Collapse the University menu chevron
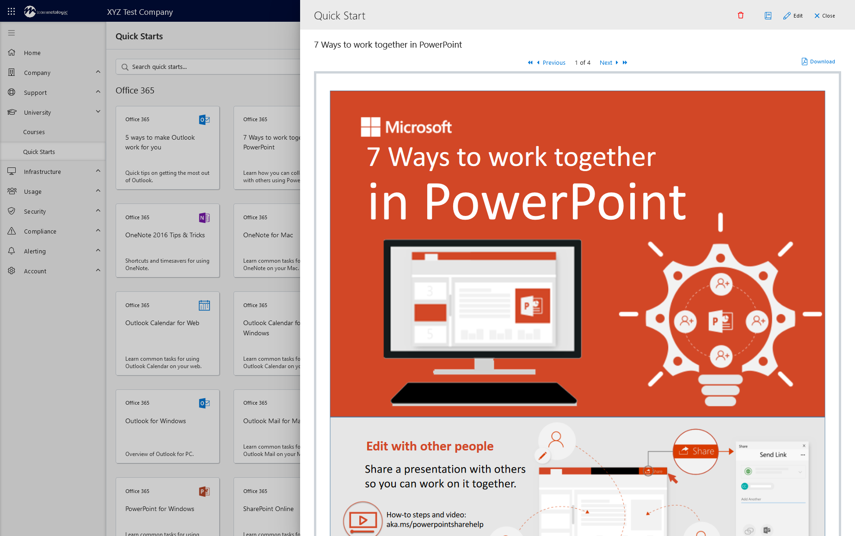This screenshot has height=536, width=855. click(98, 111)
